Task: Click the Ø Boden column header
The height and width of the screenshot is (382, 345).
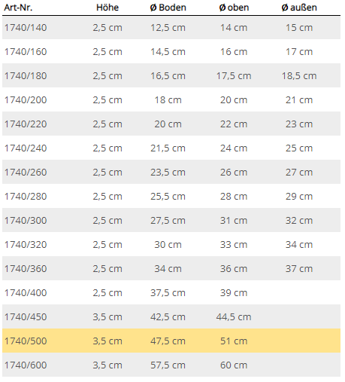Action: (x=168, y=8)
